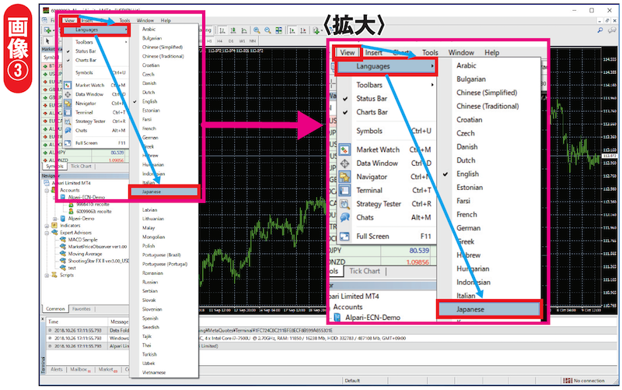
Task: Switch chart to Candlesticks icon
Action: point(233,30)
